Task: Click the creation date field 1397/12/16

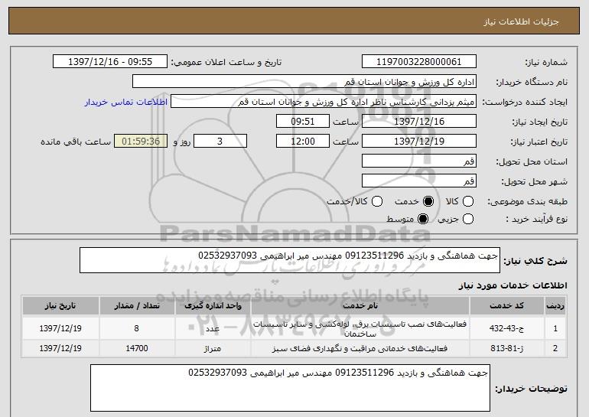Action: (419, 122)
